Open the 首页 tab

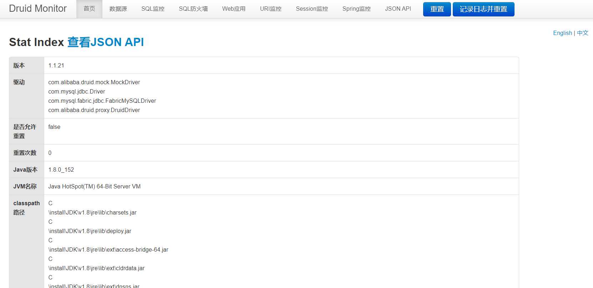tap(89, 9)
